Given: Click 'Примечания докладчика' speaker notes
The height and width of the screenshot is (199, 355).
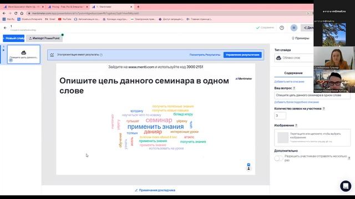Looking at the screenshot, I should 155,190.
